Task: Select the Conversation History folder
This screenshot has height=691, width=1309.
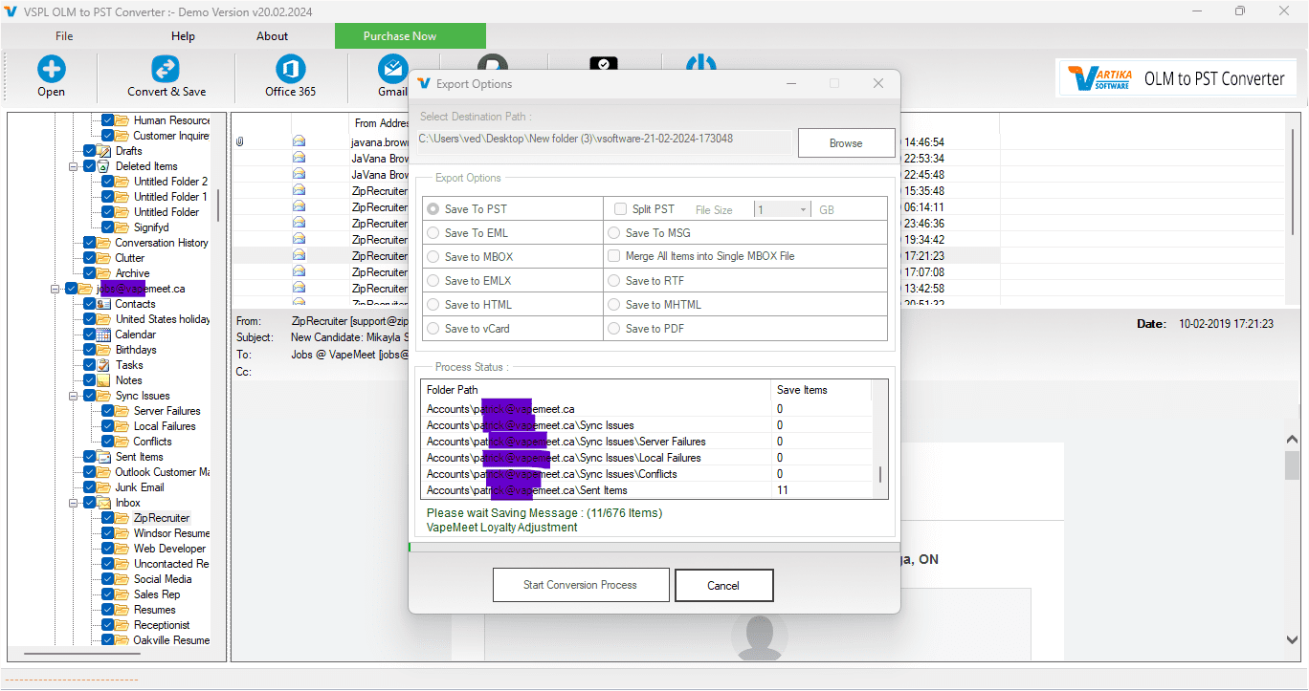Action: (162, 243)
